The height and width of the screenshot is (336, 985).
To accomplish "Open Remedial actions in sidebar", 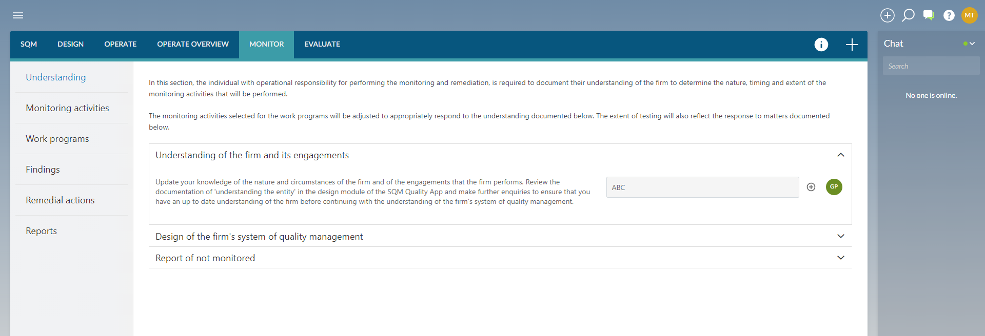I will 60,200.
